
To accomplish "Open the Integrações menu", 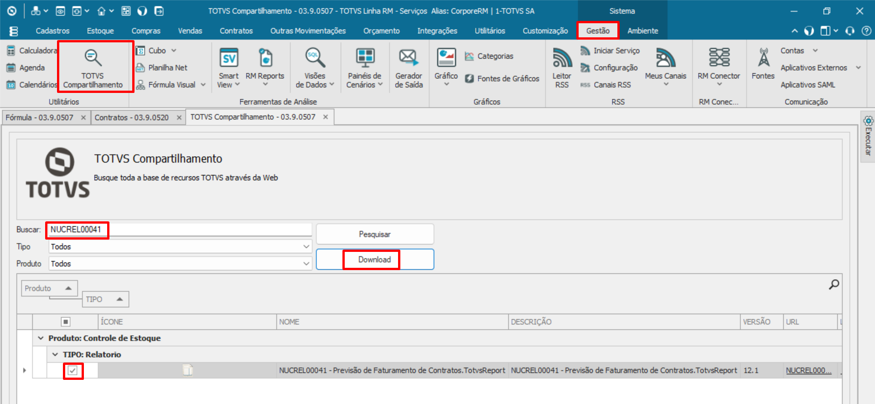I will (x=437, y=31).
